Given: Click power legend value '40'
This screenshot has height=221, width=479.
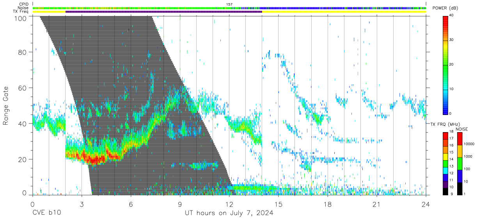Looking at the screenshot, I should click(x=451, y=15).
